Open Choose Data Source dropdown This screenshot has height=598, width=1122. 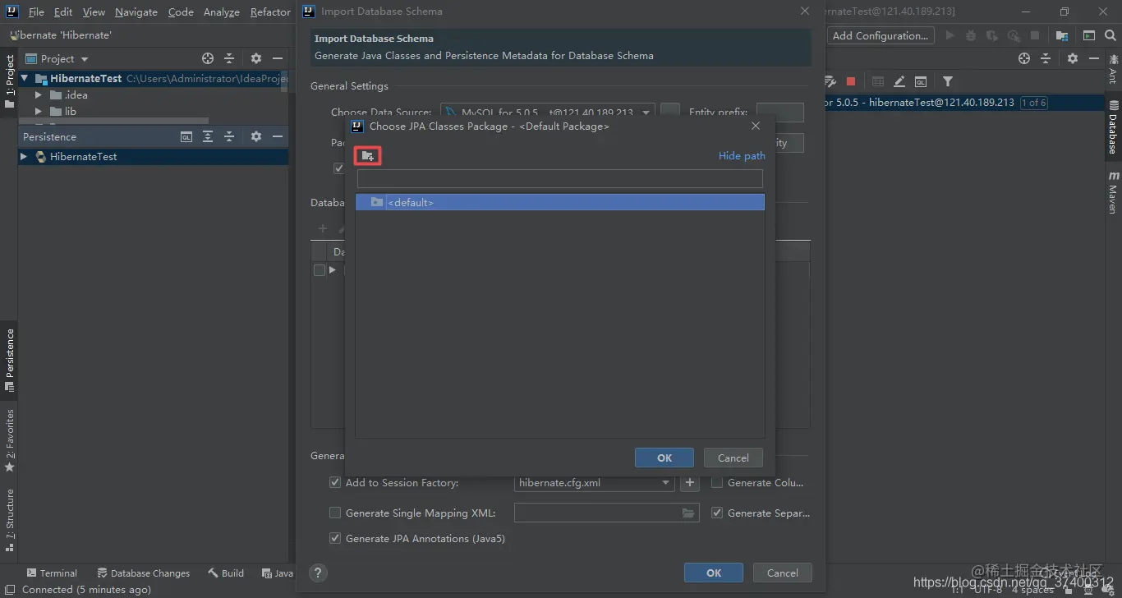click(x=646, y=113)
